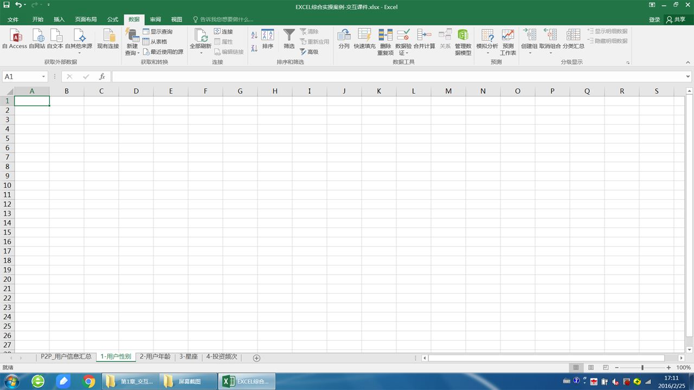Viewport: 694px width, 390px height.
Task: Add a new sheet with plus button
Action: coord(256,357)
